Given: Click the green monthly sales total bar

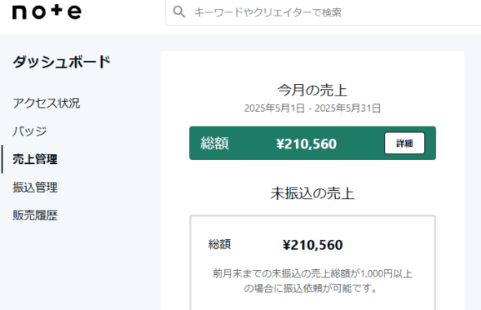Looking at the screenshot, I should (312, 143).
